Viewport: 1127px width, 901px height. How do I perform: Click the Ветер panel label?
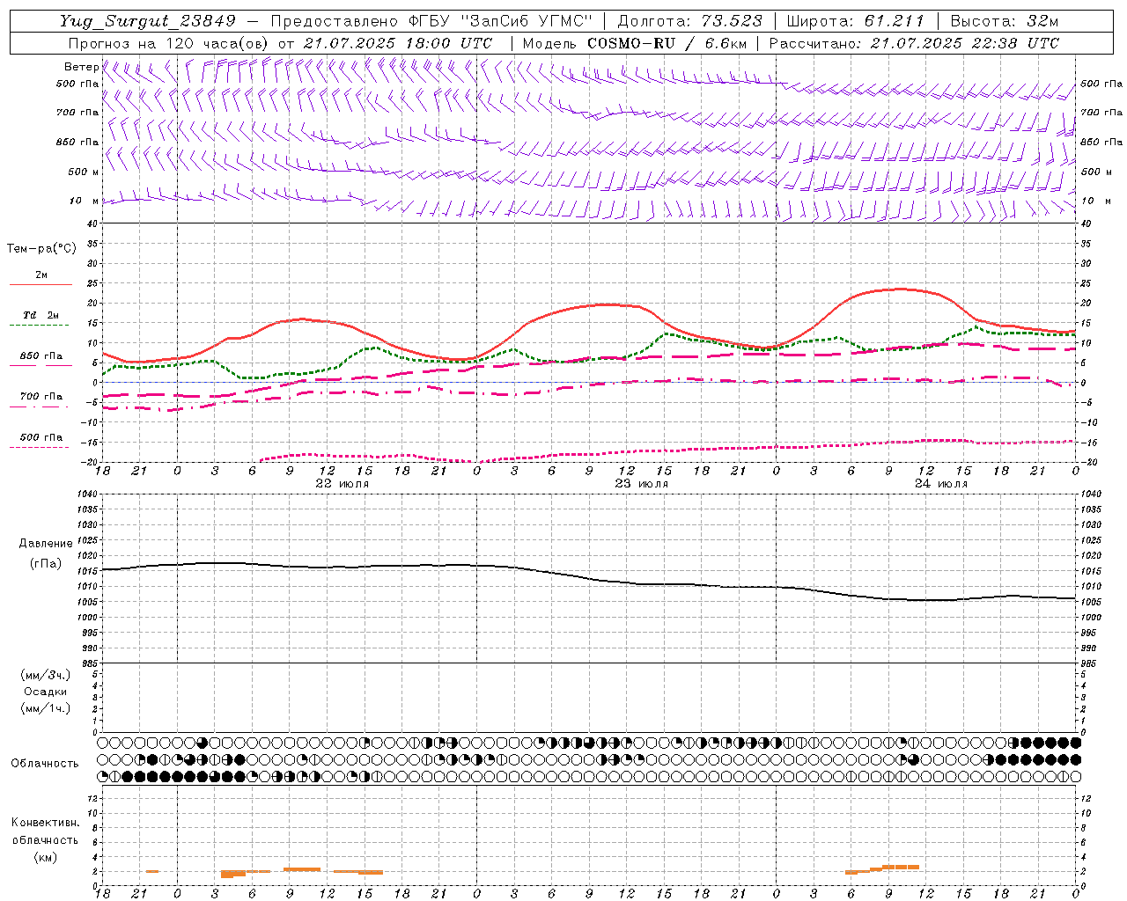tap(81, 67)
